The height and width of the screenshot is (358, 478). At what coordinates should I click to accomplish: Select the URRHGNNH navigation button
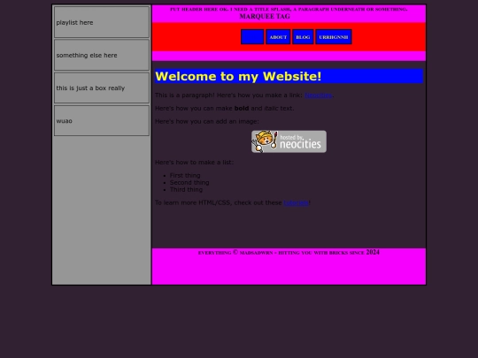334,37
